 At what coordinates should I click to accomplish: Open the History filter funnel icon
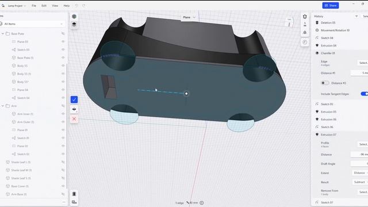pyautogui.click(x=356, y=16)
